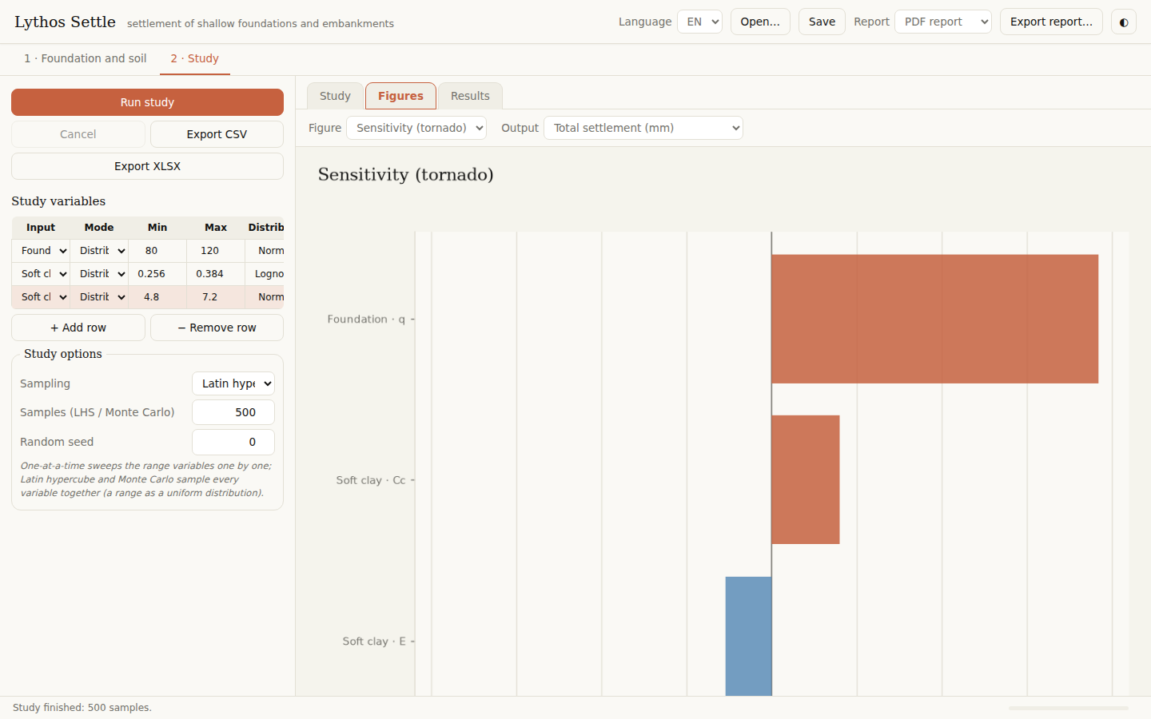
Task: Click the Min column header
Action: coord(157,228)
